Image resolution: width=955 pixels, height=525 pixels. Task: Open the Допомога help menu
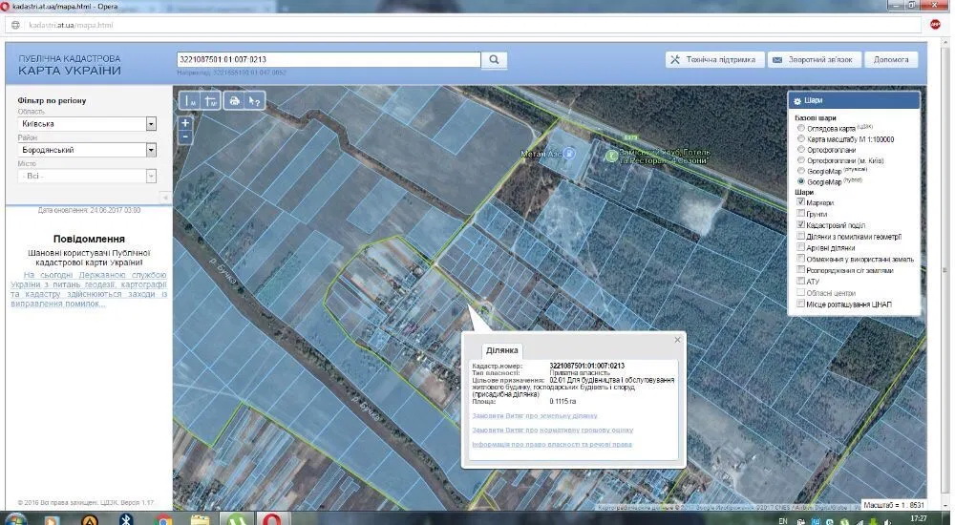click(891, 59)
